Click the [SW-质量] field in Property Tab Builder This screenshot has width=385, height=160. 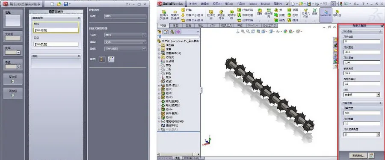pos(56,44)
